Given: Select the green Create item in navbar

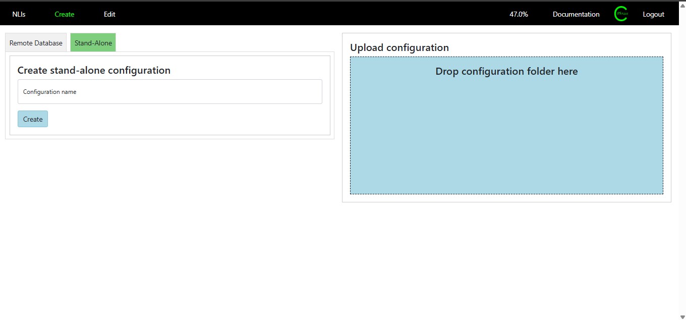Looking at the screenshot, I should pos(65,14).
